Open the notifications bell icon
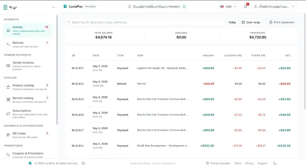Screen dimensions: 306x168 [245, 7]
